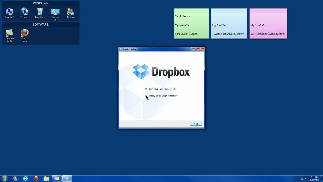Select 'I don't have a Dropbox account' radio button
323x182 pixels.
(146, 89)
